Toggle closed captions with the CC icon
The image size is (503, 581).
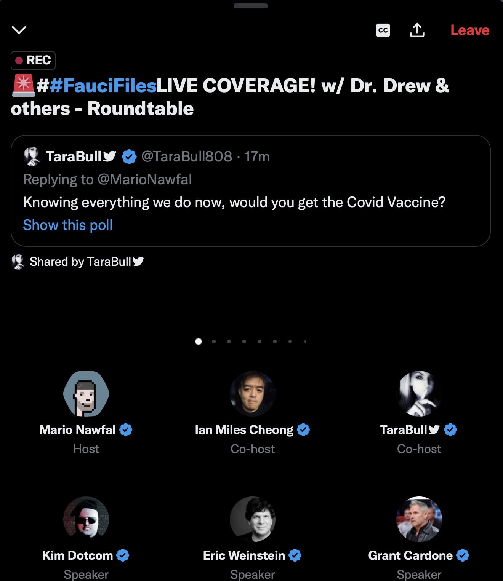pos(383,30)
